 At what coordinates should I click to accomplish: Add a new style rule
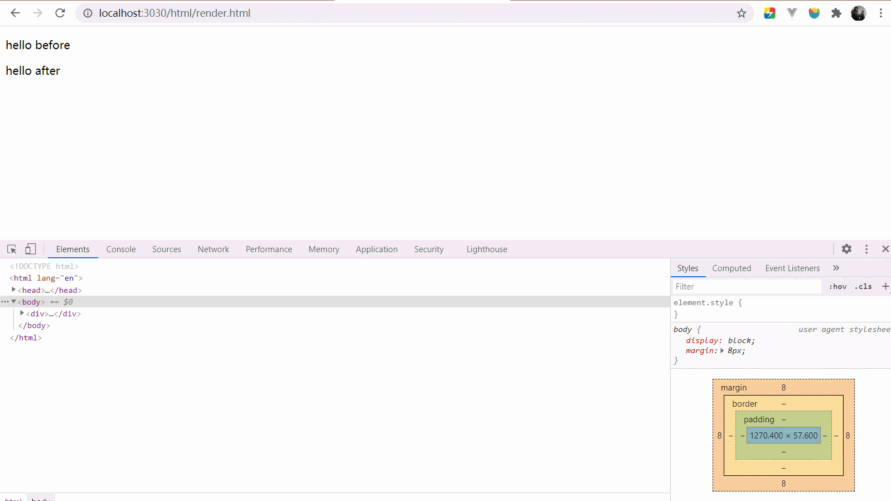885,286
